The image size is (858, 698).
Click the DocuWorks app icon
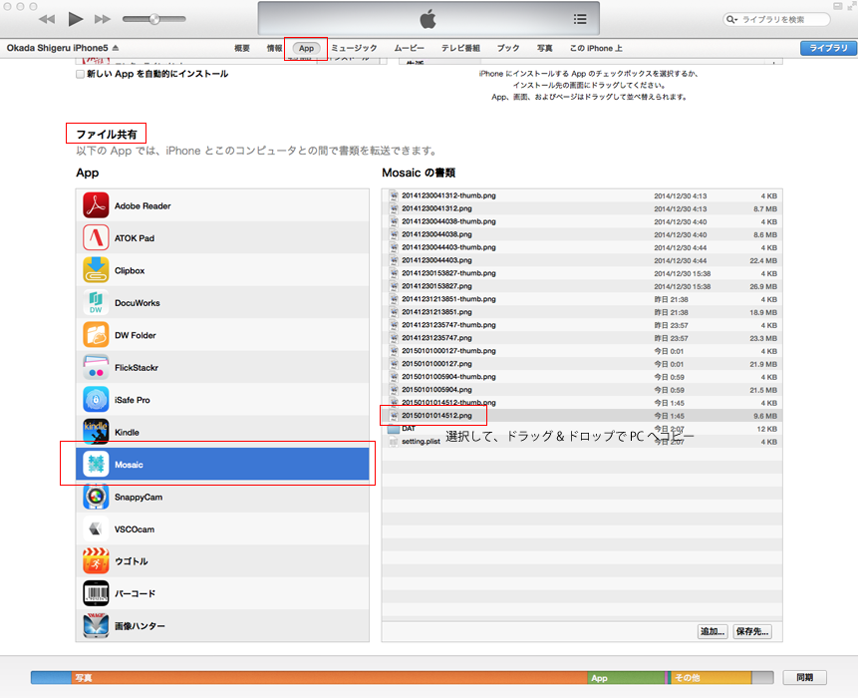point(96,303)
